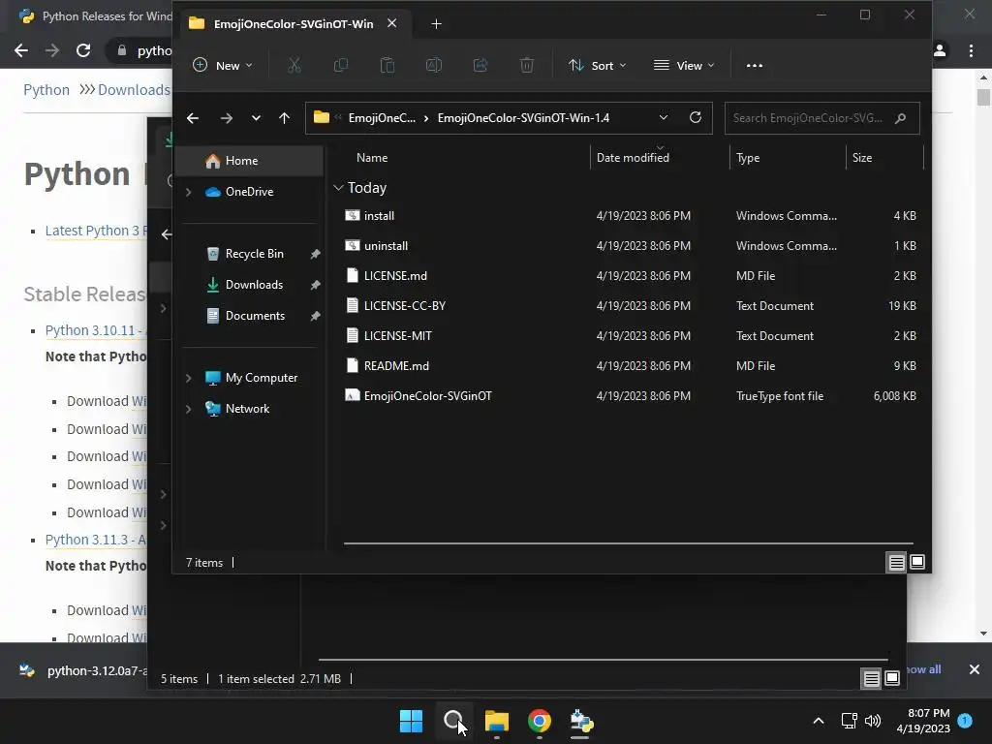Screen dimensions: 992x744
Task: Open the New item dropdown
Action: pos(223,65)
